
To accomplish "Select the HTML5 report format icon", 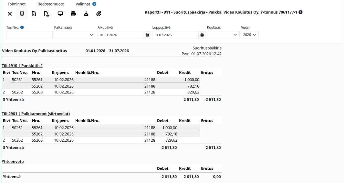I will pyautogui.click(x=22, y=14).
